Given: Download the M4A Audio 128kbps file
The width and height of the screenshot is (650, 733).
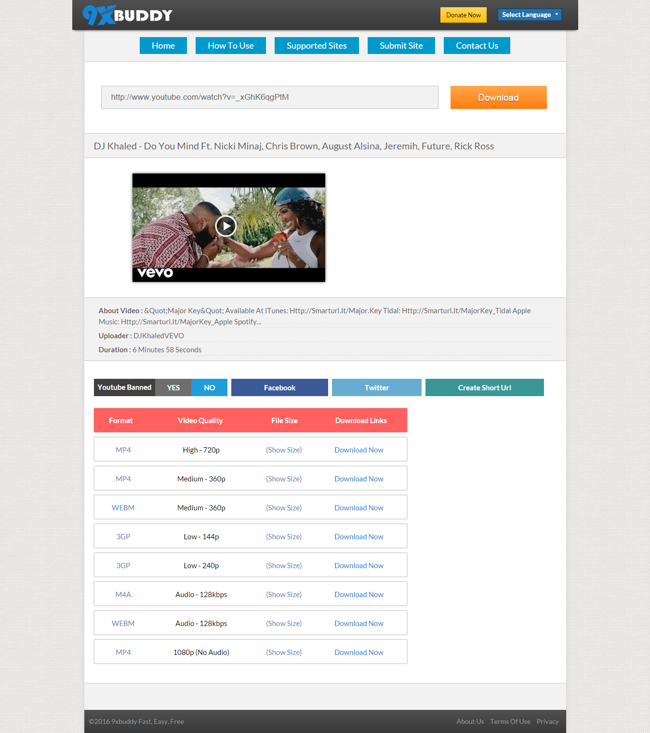Looking at the screenshot, I should [359, 594].
